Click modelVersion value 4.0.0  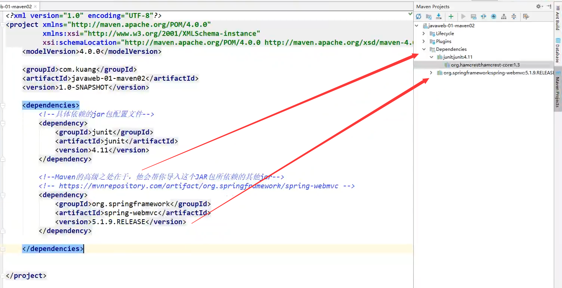point(90,52)
